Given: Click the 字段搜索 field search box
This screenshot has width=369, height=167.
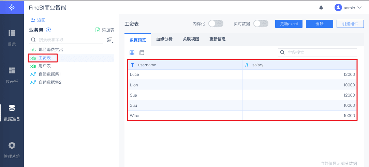Looking at the screenshot, I should coord(318,52).
